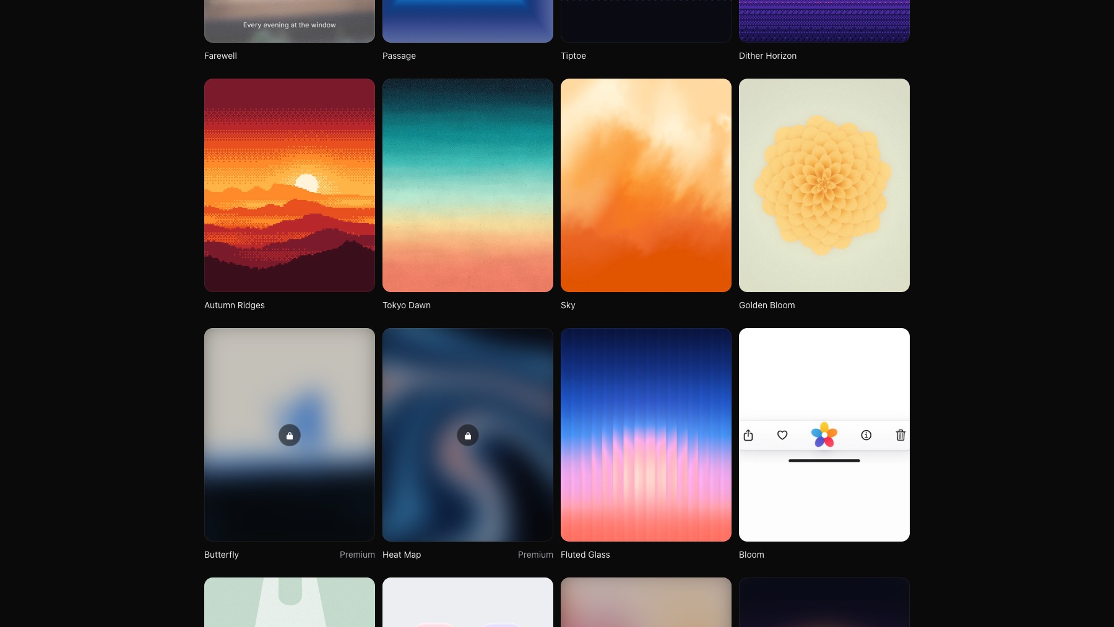Open the Golden Bloom flower thumbnail

coord(824,185)
